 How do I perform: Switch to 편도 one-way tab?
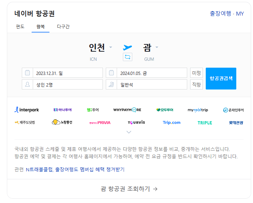(x=20, y=27)
